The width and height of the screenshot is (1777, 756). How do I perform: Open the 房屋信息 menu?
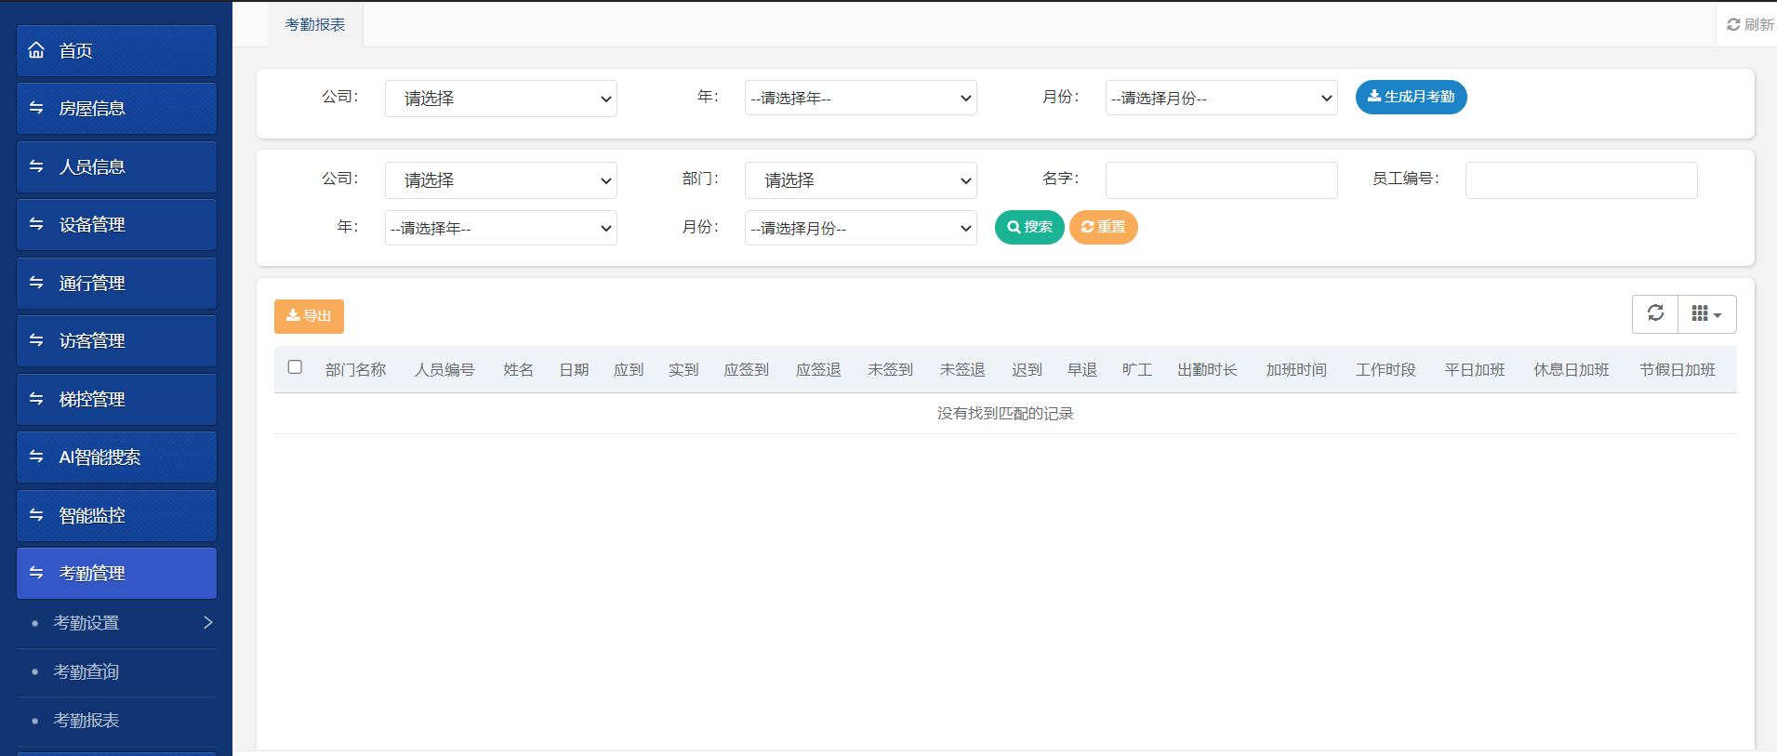pyautogui.click(x=116, y=108)
